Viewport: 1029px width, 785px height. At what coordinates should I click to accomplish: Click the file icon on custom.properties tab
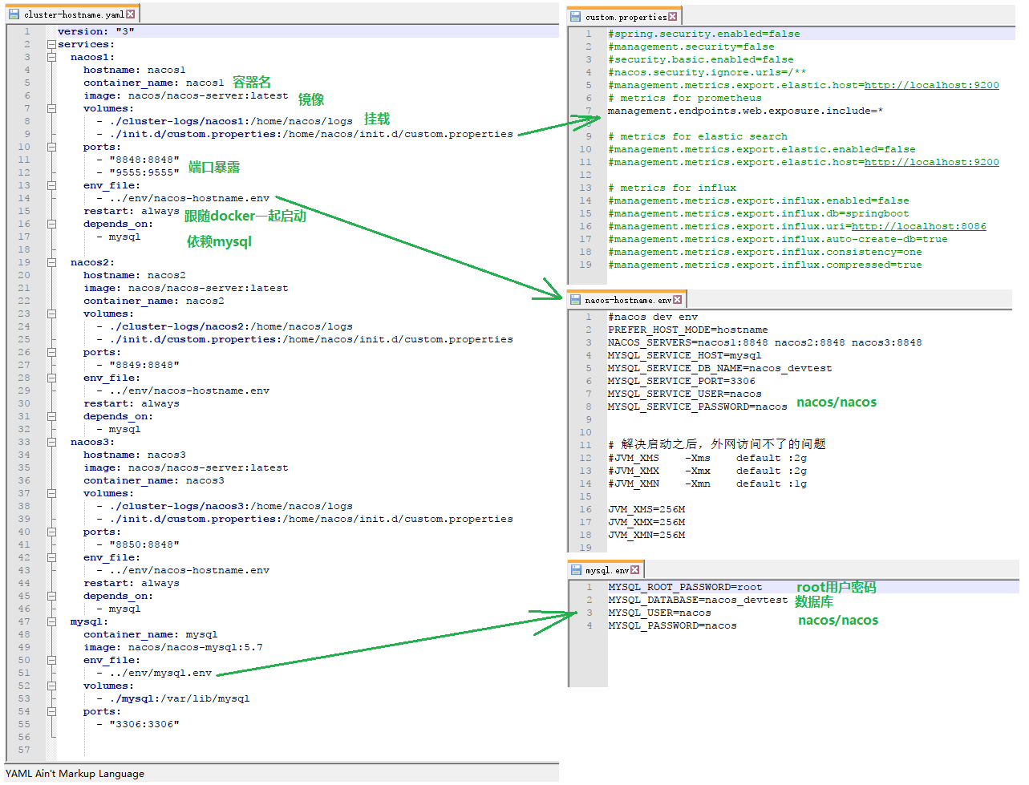(x=575, y=16)
